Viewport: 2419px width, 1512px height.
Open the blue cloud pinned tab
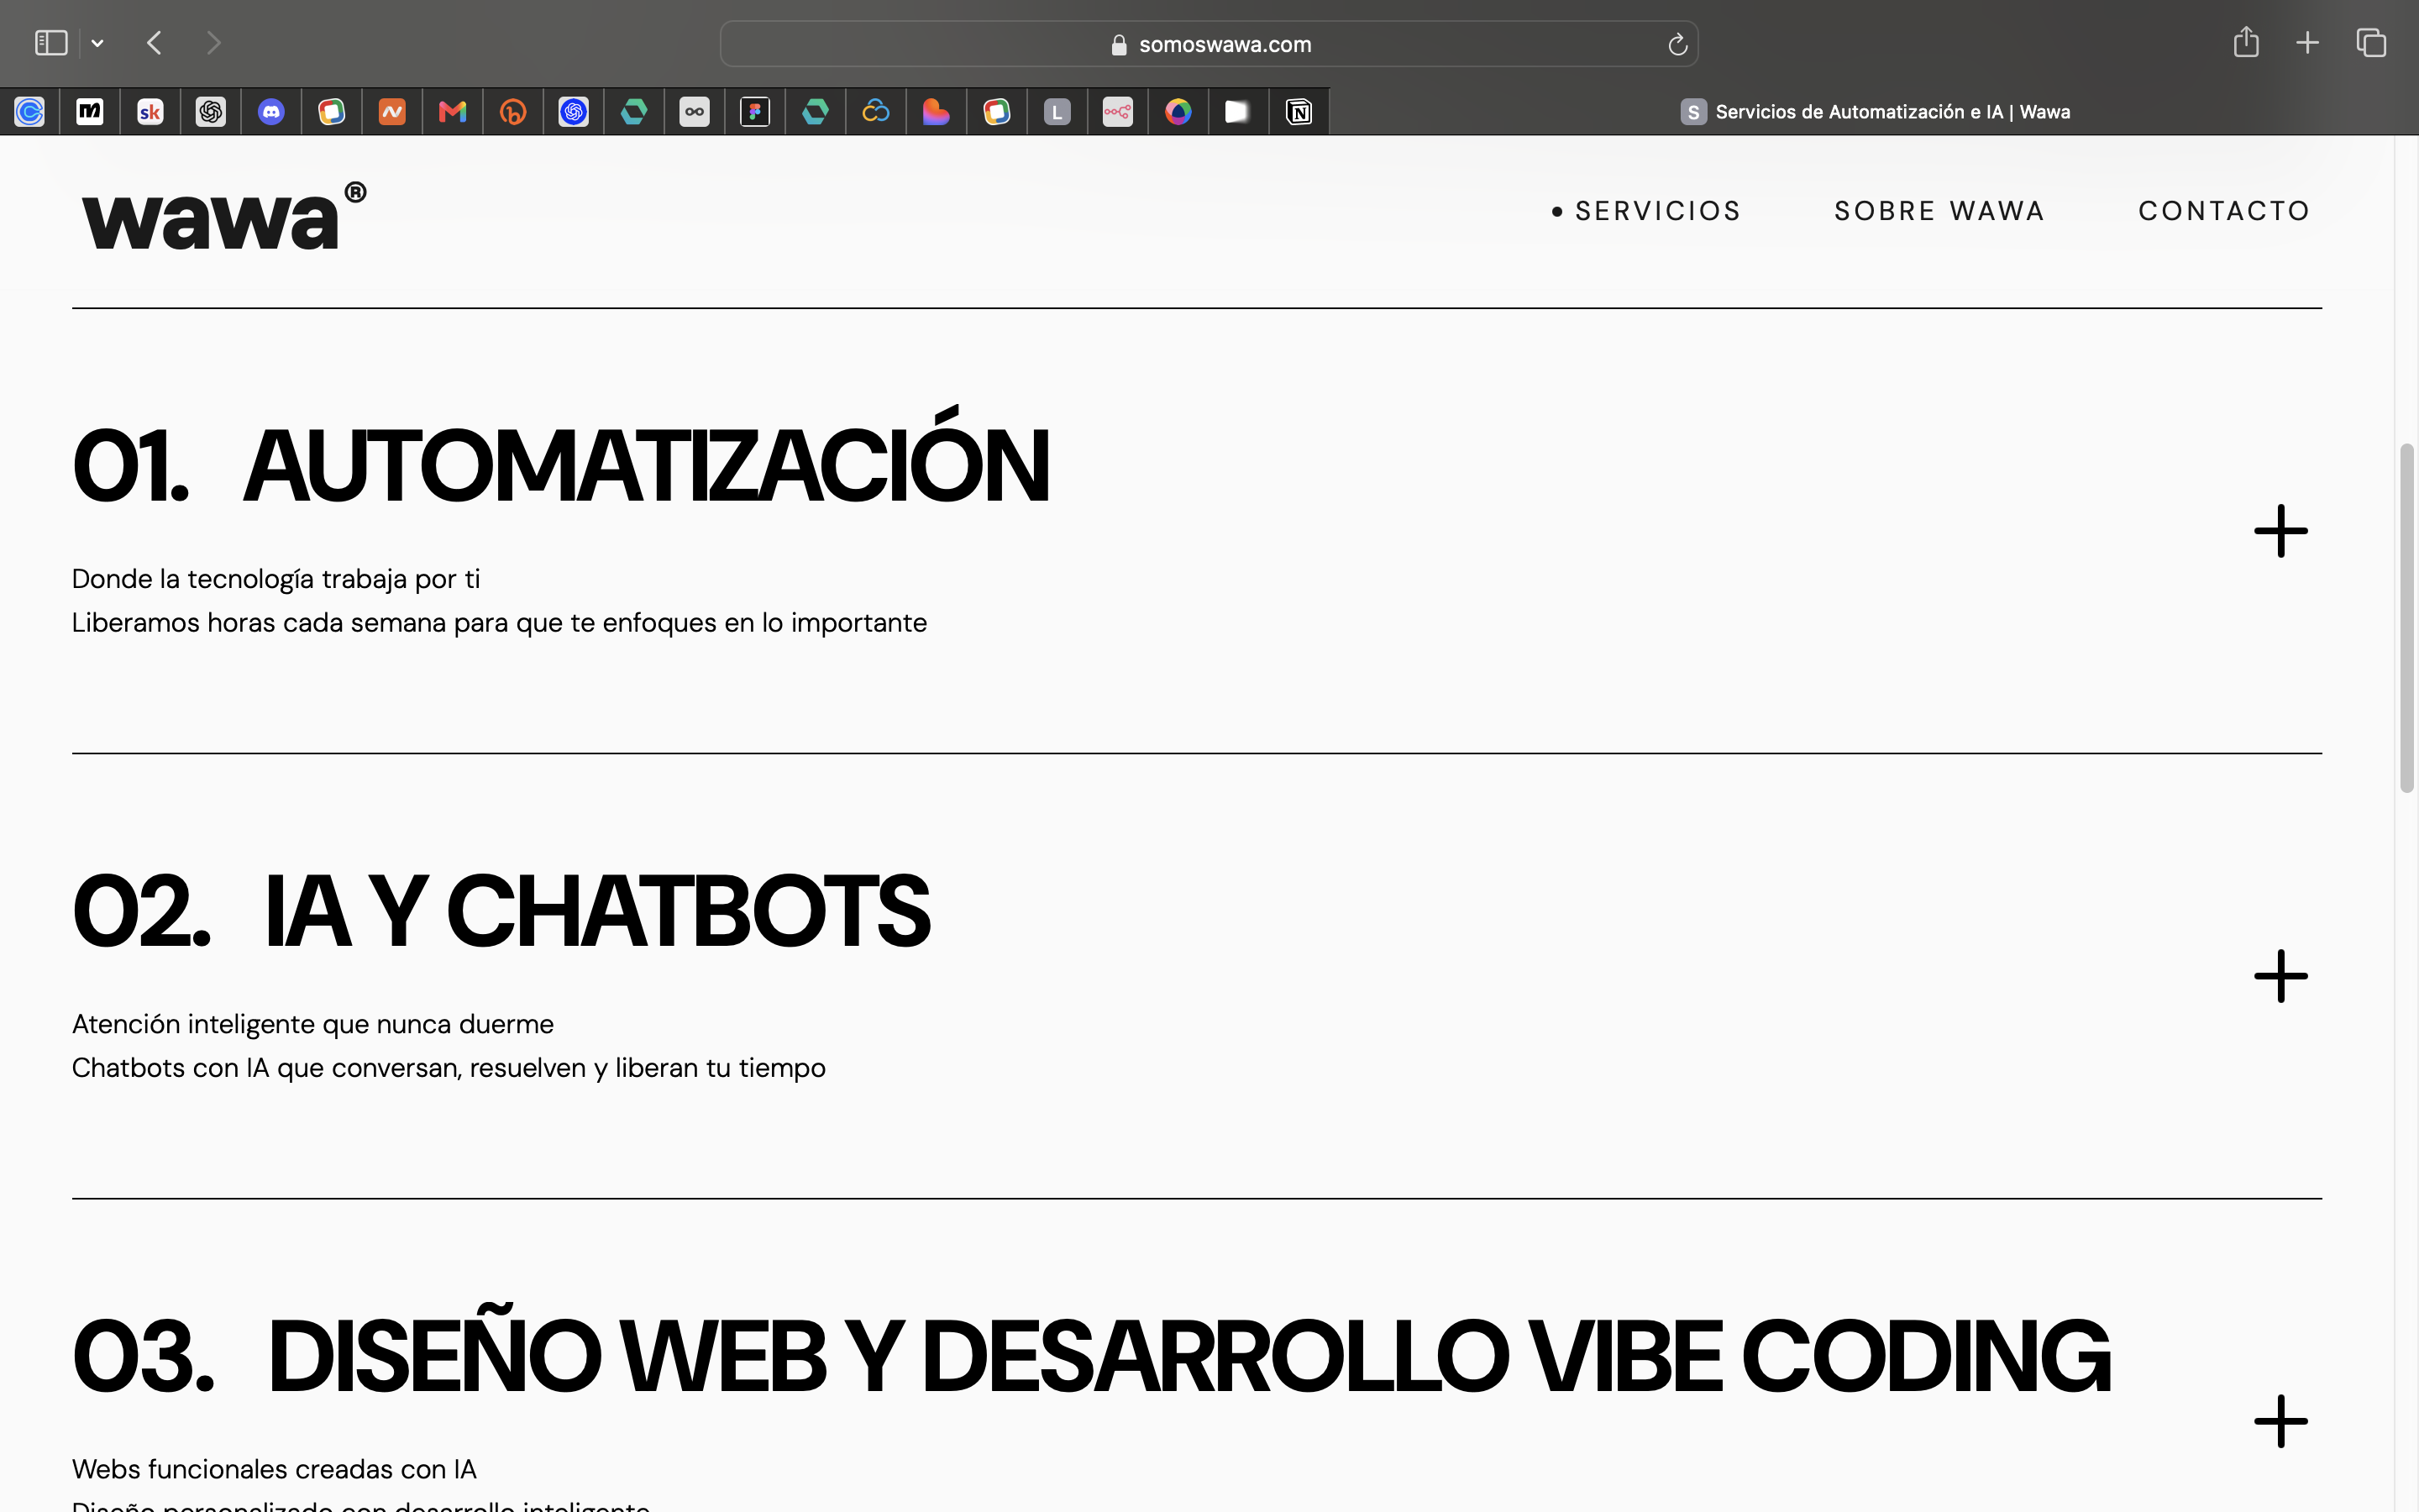point(876,112)
